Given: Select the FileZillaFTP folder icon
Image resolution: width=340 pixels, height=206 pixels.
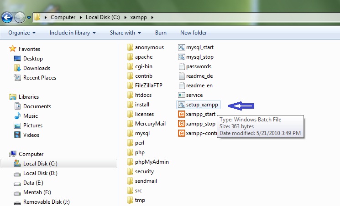Looking at the screenshot, I should point(130,85).
